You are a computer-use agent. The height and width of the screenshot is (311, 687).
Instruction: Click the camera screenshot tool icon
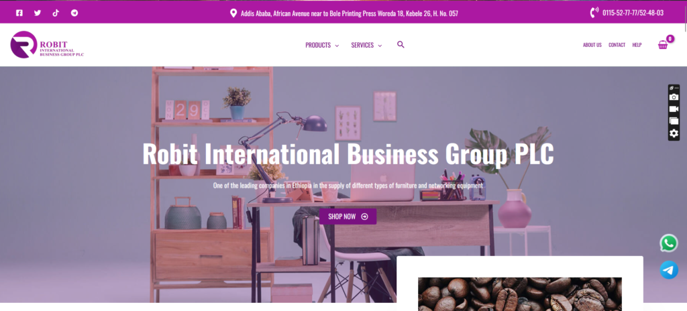pyautogui.click(x=674, y=97)
